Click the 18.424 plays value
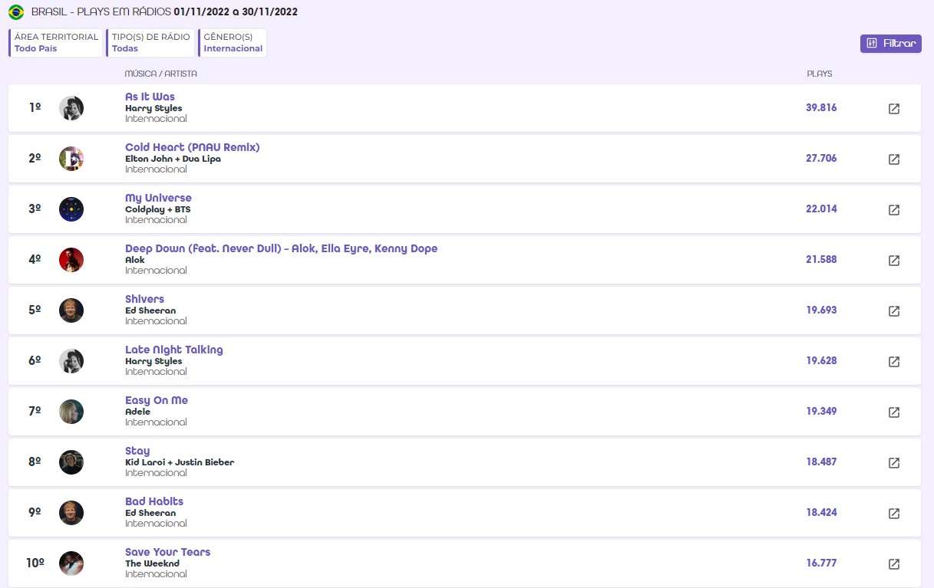The width and height of the screenshot is (934, 588). [x=821, y=513]
